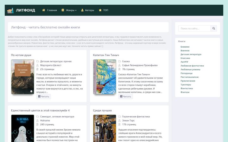The width and height of the screenshot is (228, 142).
Task: Open the Фантастика genre link
Action: pyautogui.click(x=187, y=88)
